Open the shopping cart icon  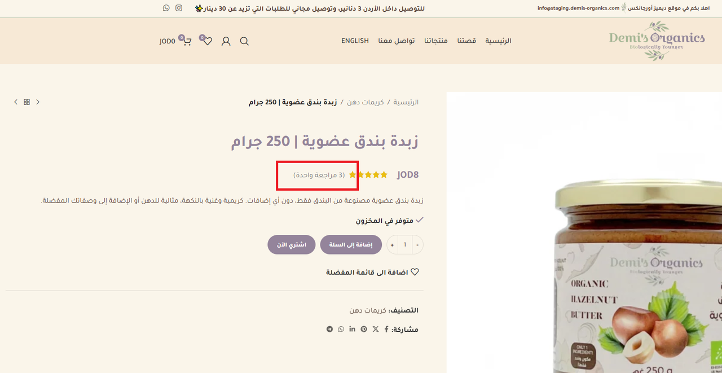coord(187,41)
